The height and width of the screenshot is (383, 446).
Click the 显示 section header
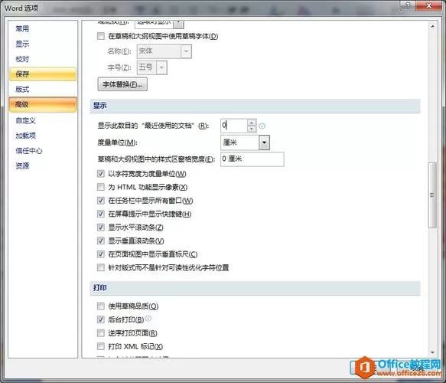tap(255, 106)
